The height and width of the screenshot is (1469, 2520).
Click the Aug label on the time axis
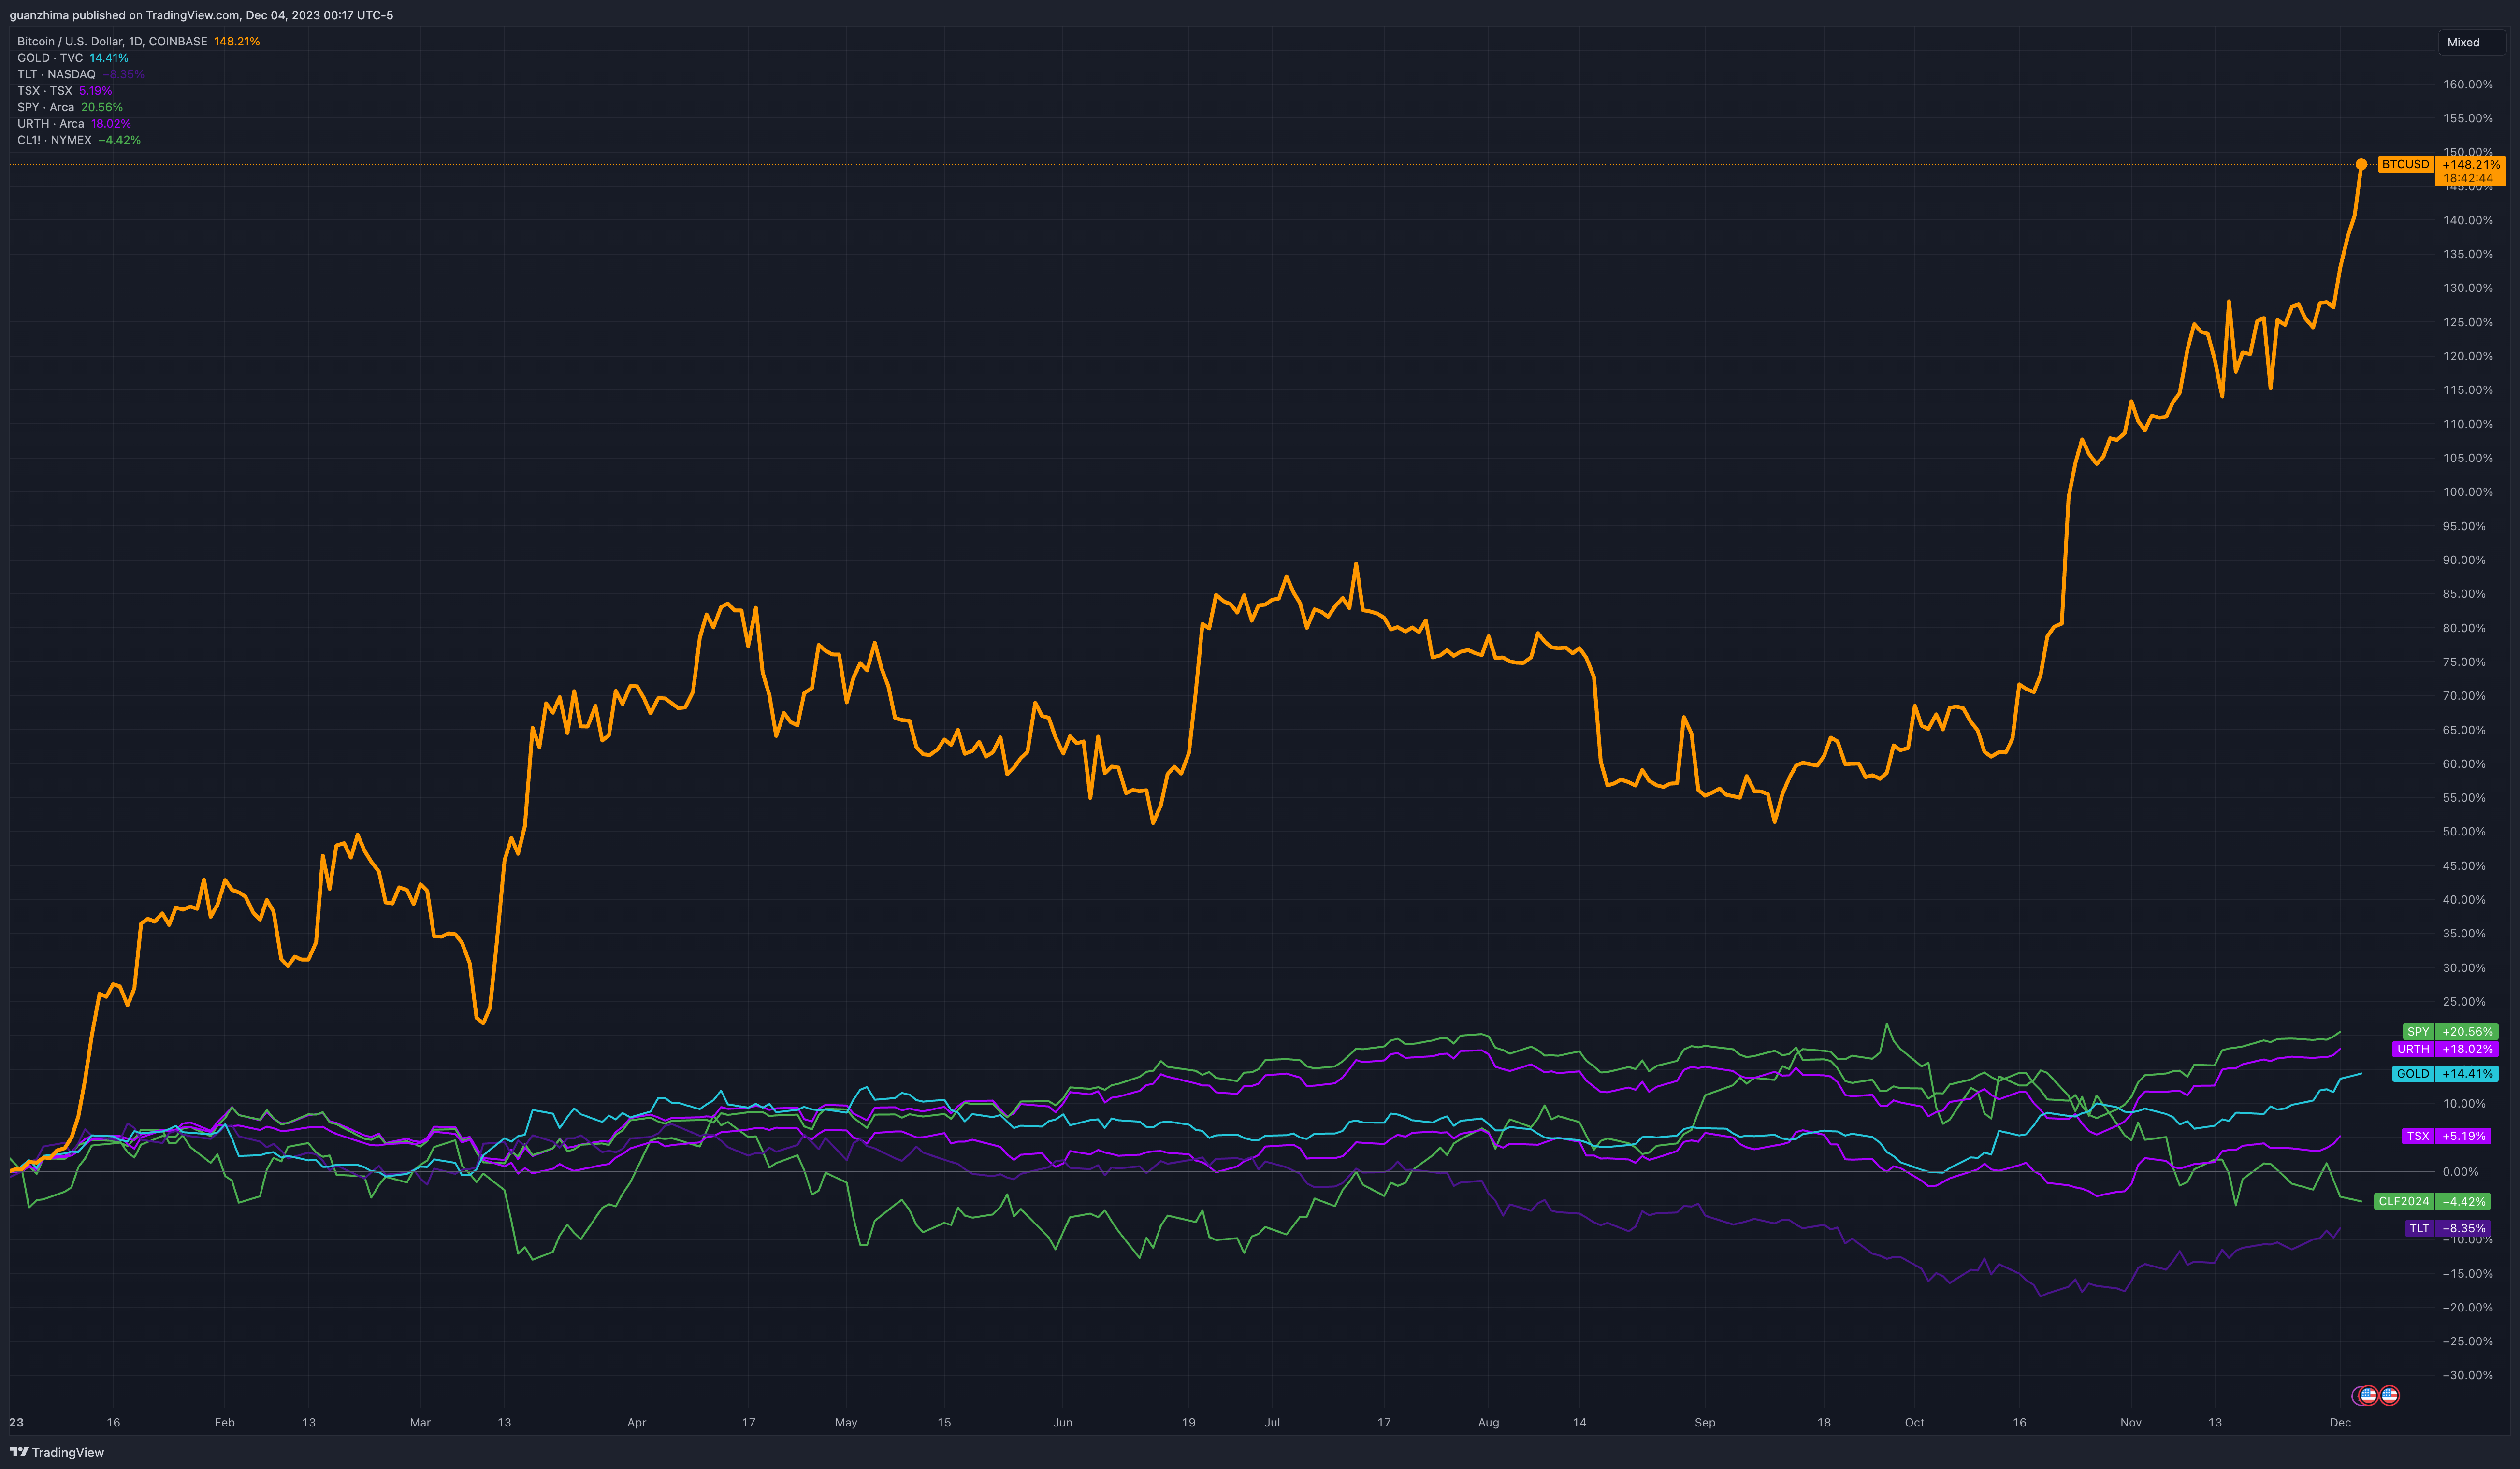tap(1489, 1422)
